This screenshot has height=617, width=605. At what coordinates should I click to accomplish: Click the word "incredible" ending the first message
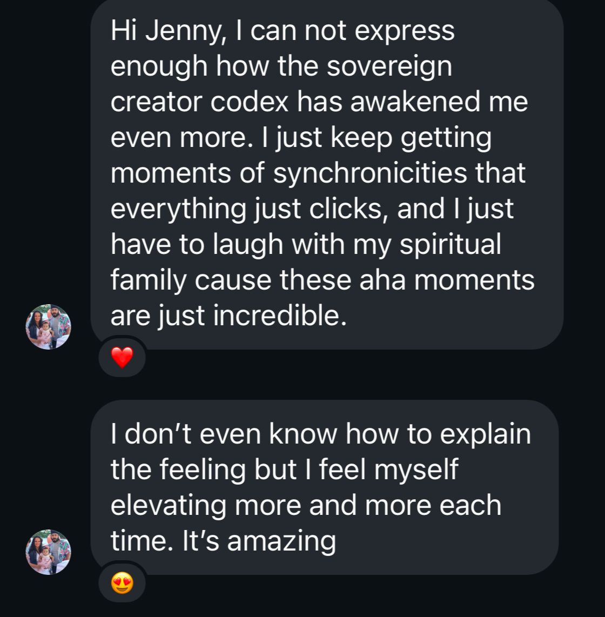(x=279, y=316)
